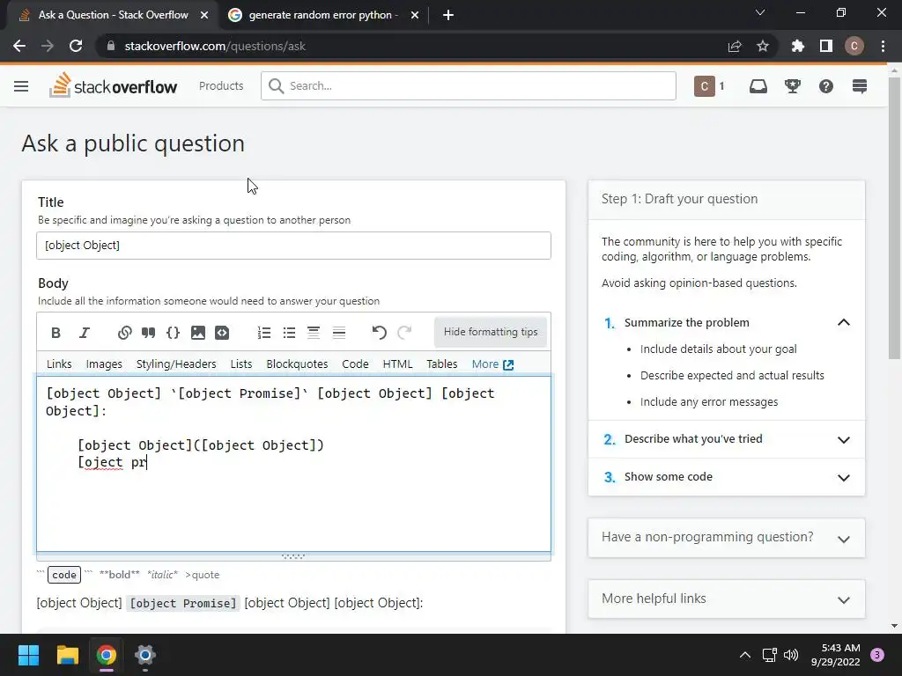Image resolution: width=902 pixels, height=676 pixels.
Task: Insert a horizontal rule in the editor
Action: 339,332
